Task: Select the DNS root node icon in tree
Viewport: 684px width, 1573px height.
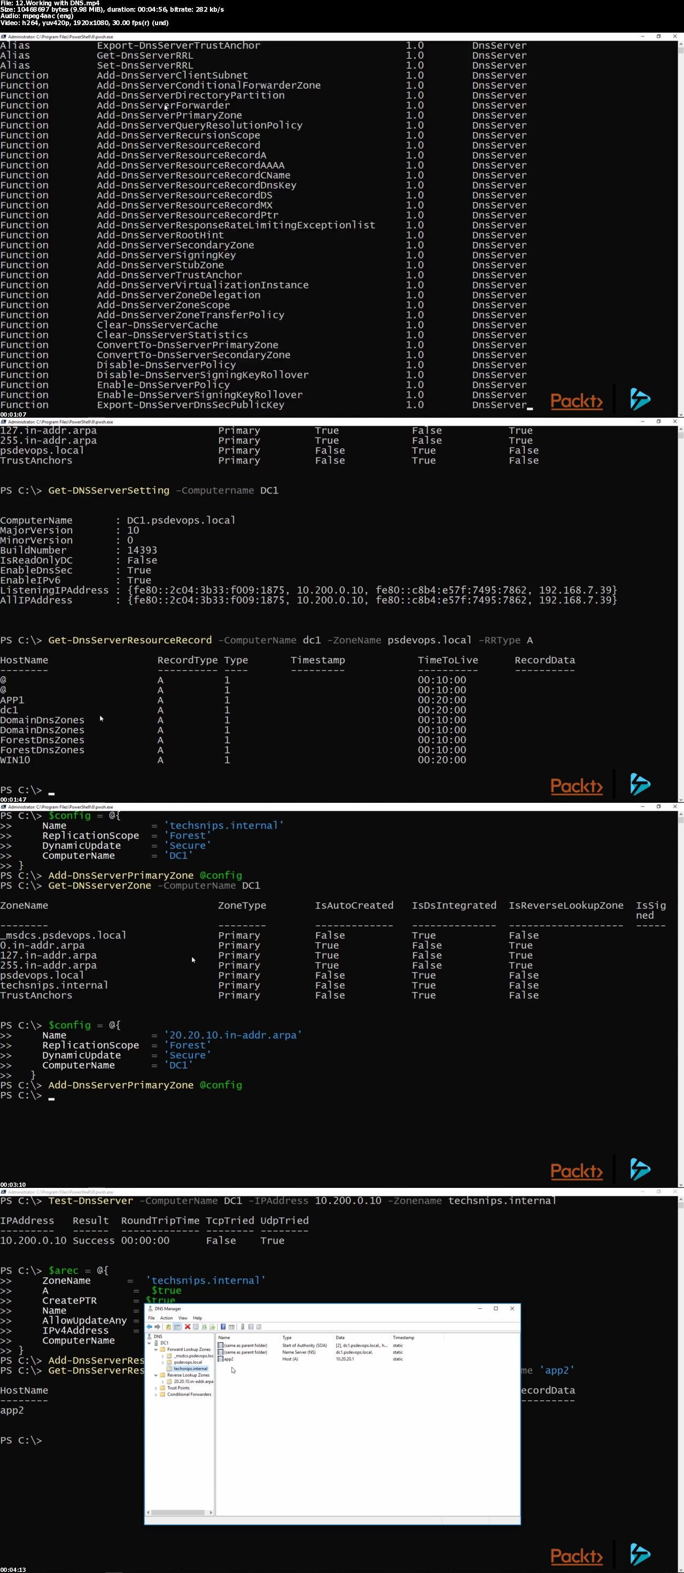Action: pos(150,1337)
